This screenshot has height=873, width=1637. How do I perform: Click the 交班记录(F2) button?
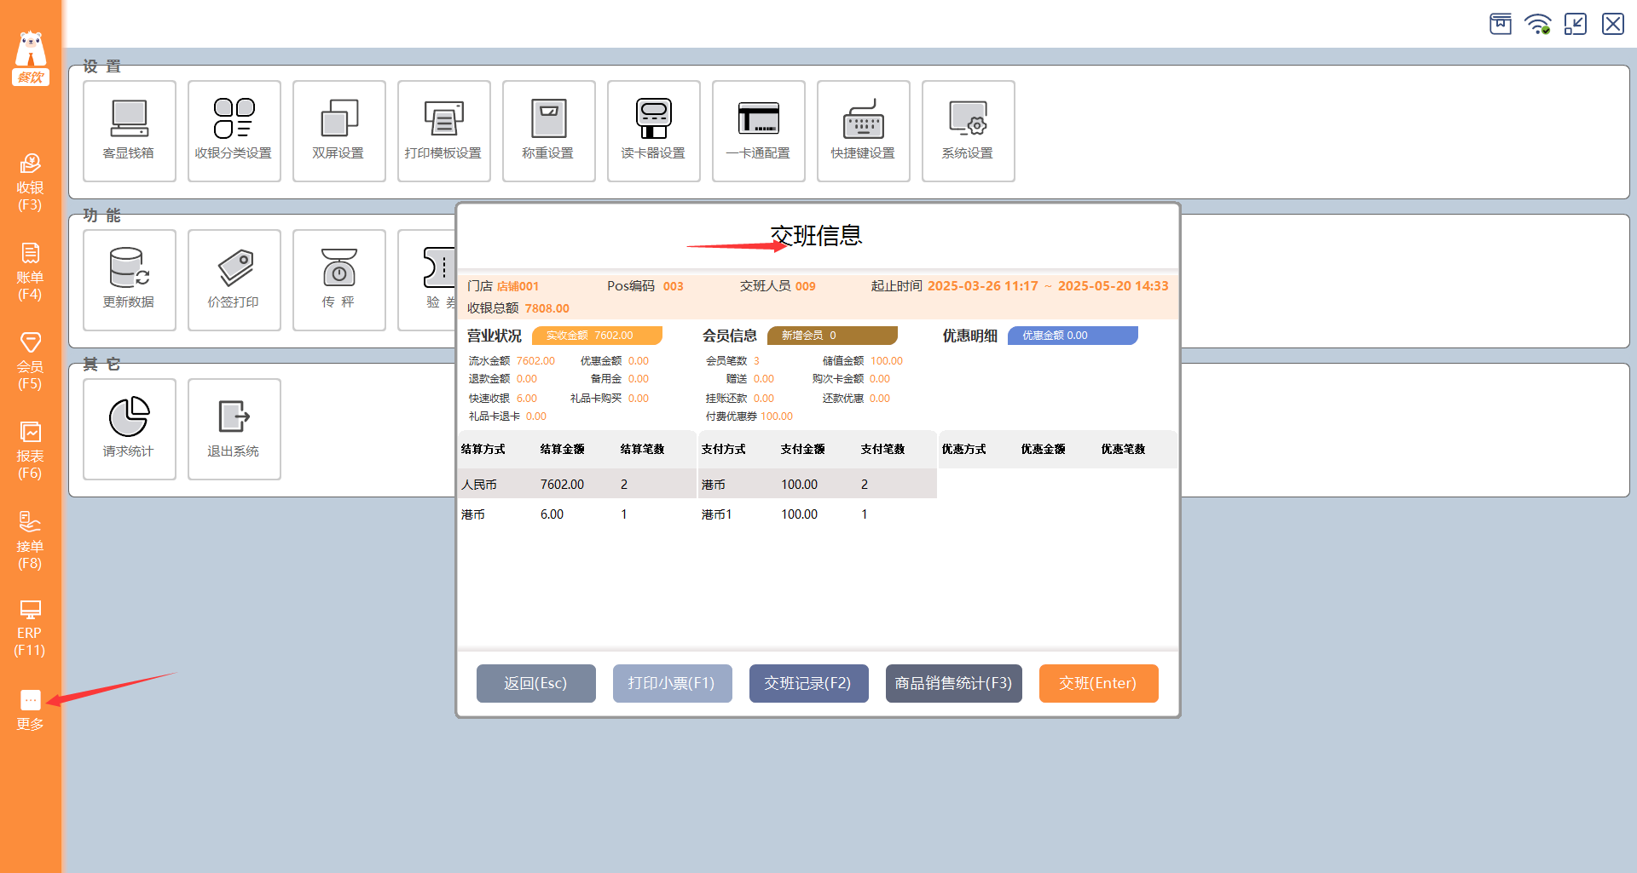[808, 683]
